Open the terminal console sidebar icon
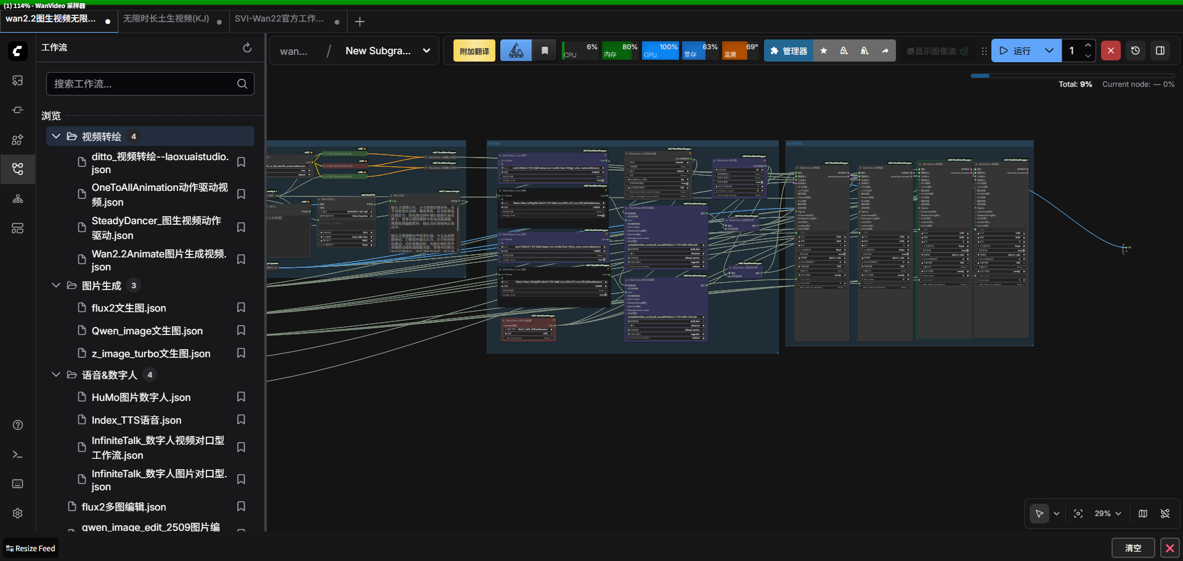Viewport: 1183px width, 561px height. click(18, 454)
